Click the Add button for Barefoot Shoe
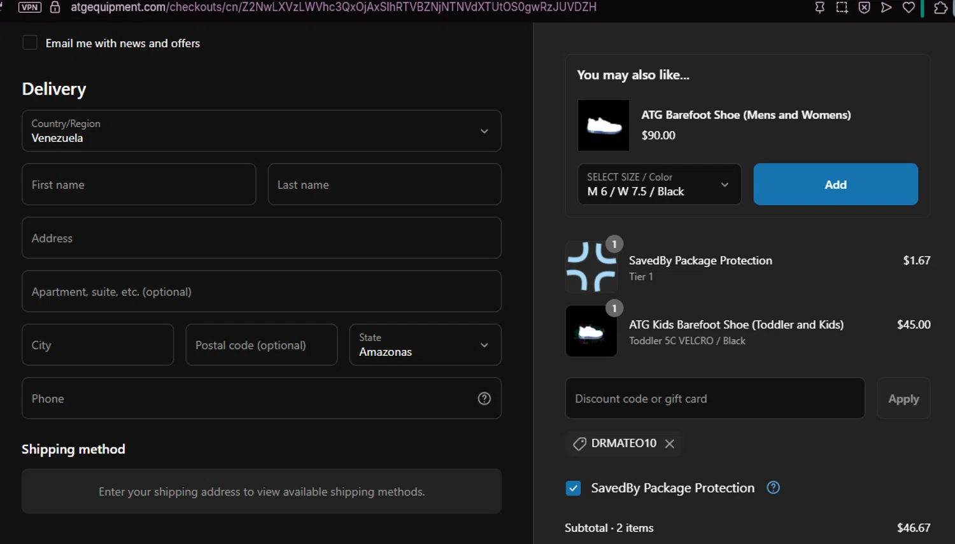 tap(835, 185)
